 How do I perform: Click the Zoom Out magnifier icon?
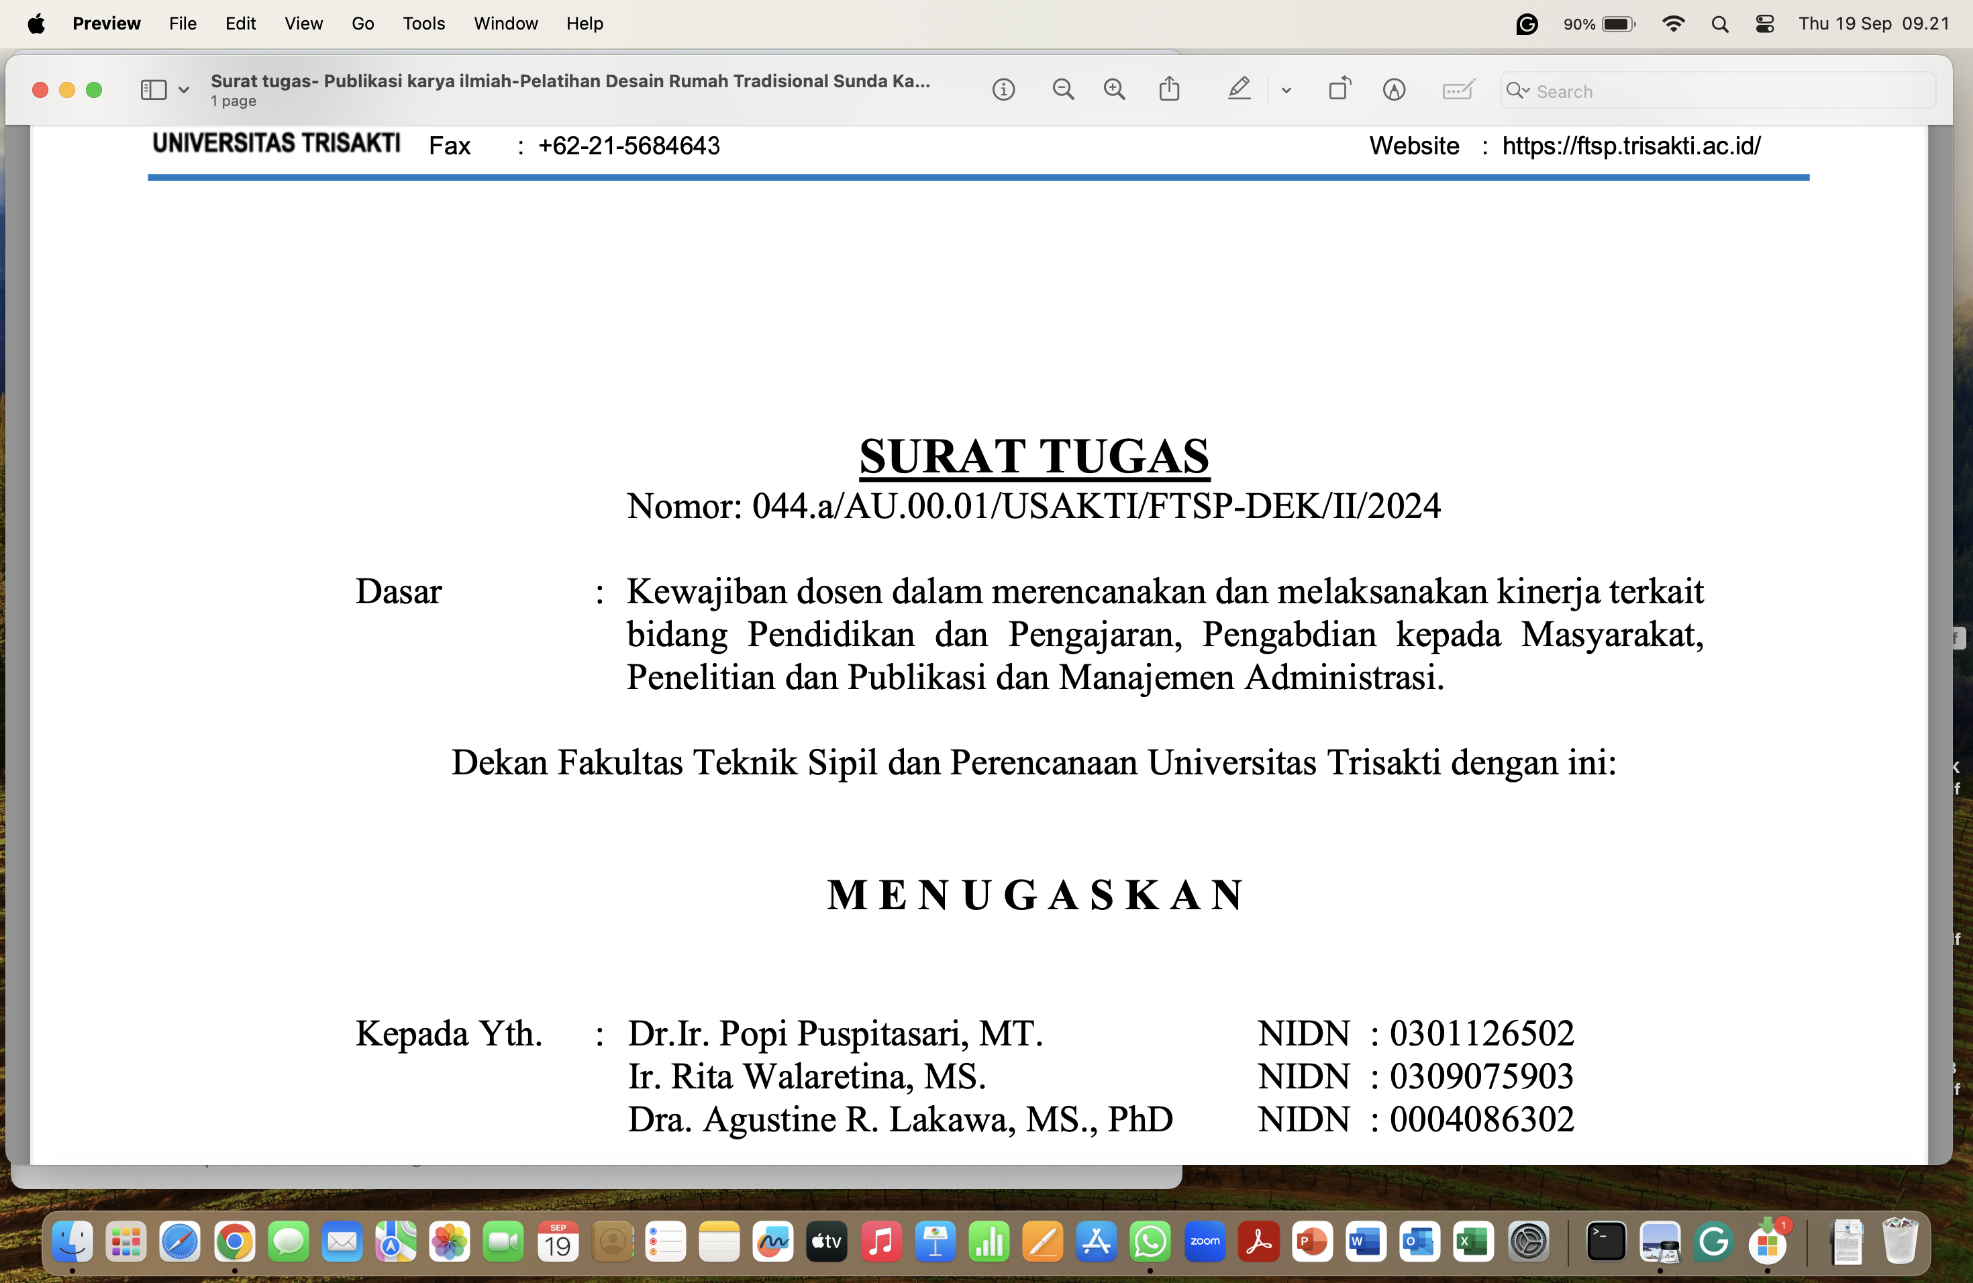tap(1063, 89)
